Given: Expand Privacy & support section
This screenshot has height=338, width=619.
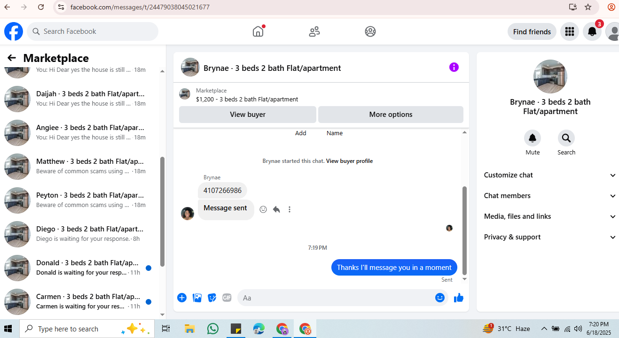Looking at the screenshot, I should click(549, 237).
